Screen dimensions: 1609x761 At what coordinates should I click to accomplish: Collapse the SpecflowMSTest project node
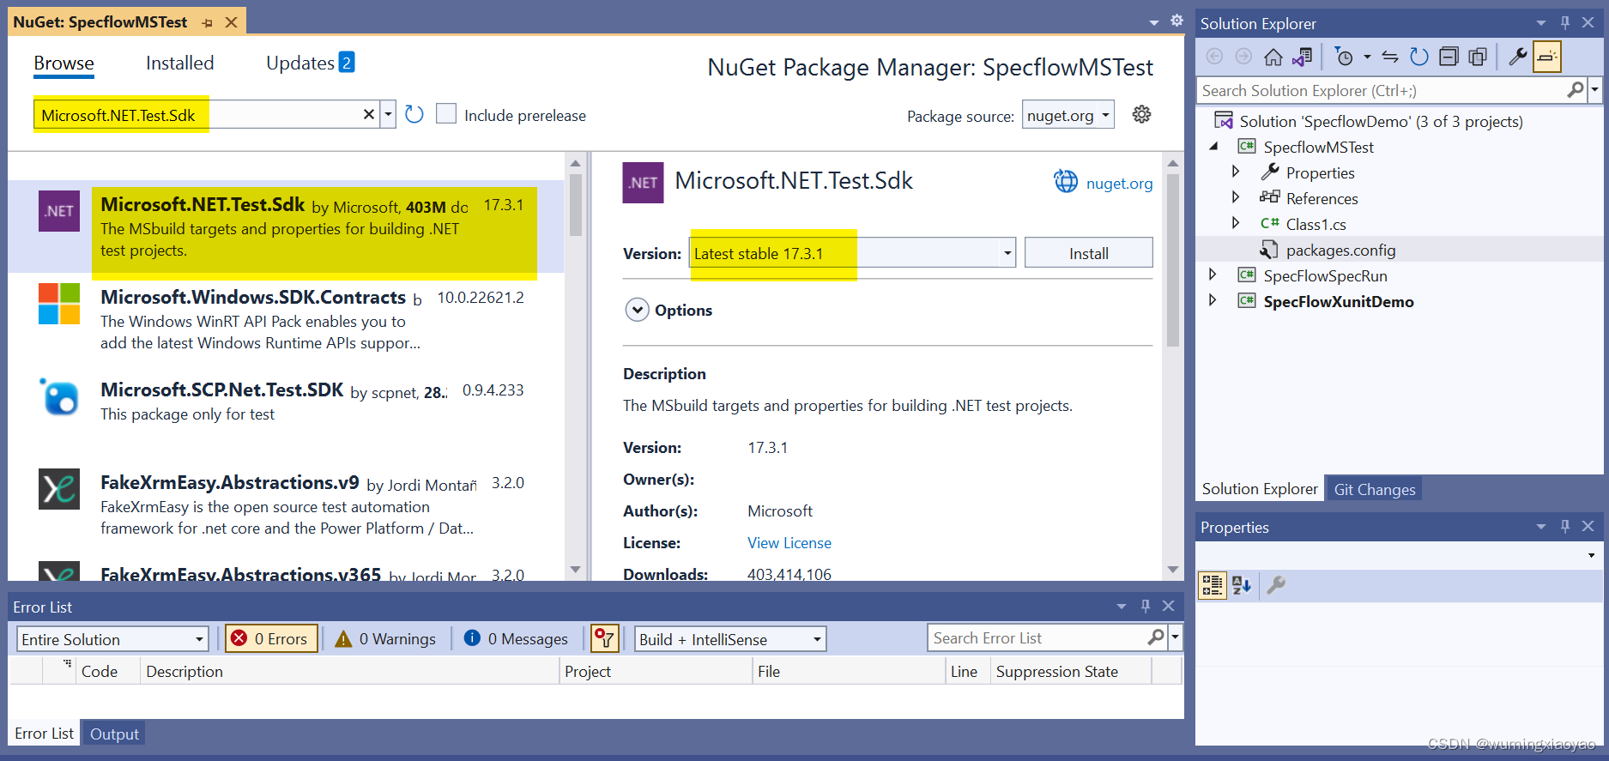pos(1213,147)
